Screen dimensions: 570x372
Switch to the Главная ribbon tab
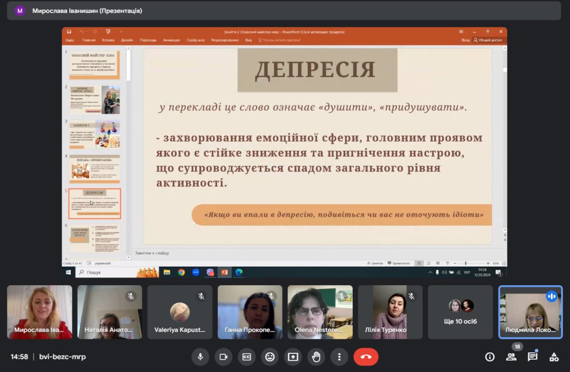click(88, 40)
